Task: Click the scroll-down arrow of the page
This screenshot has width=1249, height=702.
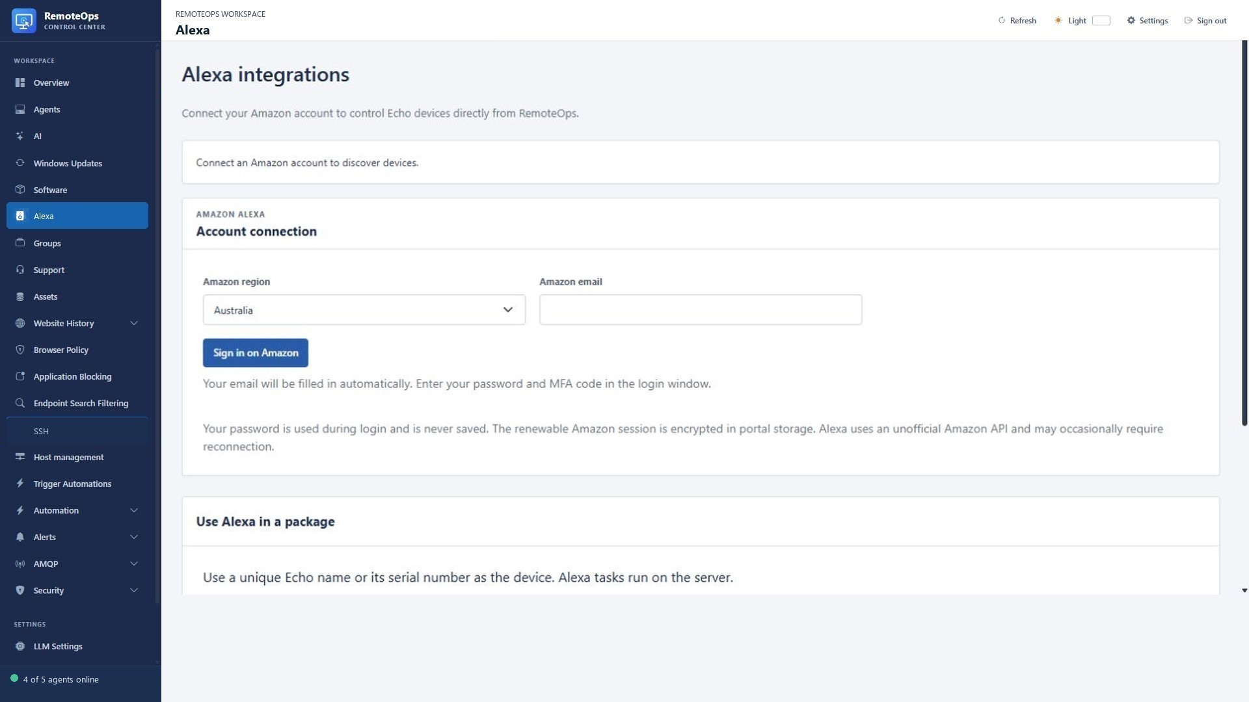Action: pyautogui.click(x=1244, y=591)
